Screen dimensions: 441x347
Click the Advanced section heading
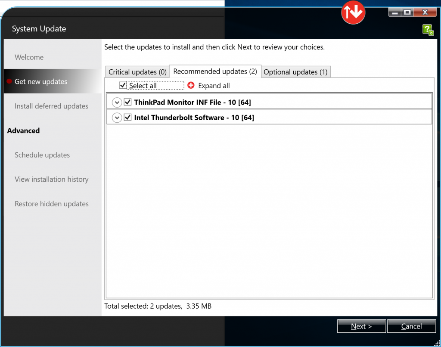[x=23, y=130]
